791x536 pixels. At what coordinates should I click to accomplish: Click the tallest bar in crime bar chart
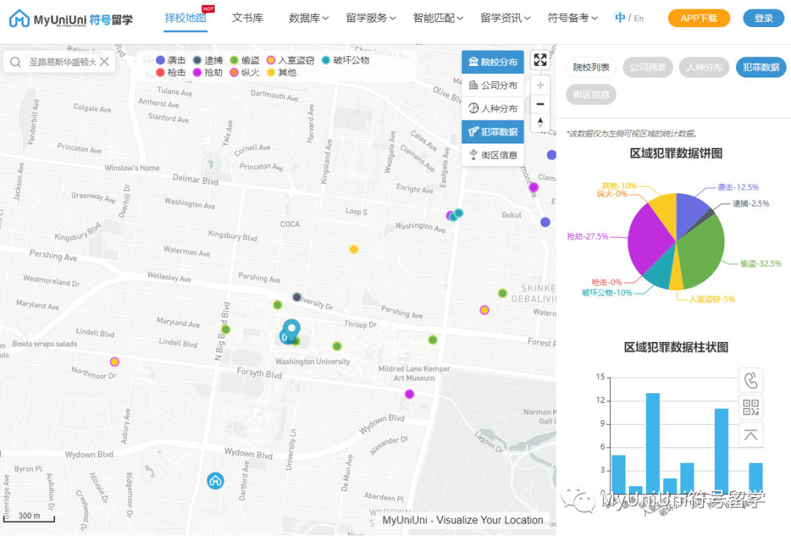(x=653, y=442)
